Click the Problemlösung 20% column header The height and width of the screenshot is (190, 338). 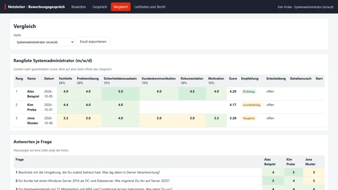click(88, 81)
